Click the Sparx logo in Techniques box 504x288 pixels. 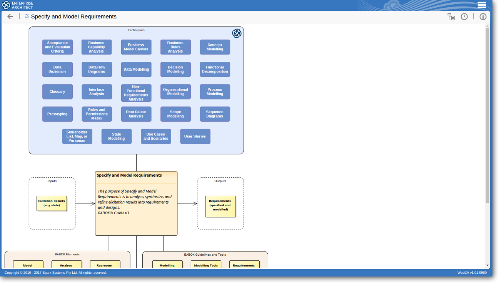click(x=237, y=33)
